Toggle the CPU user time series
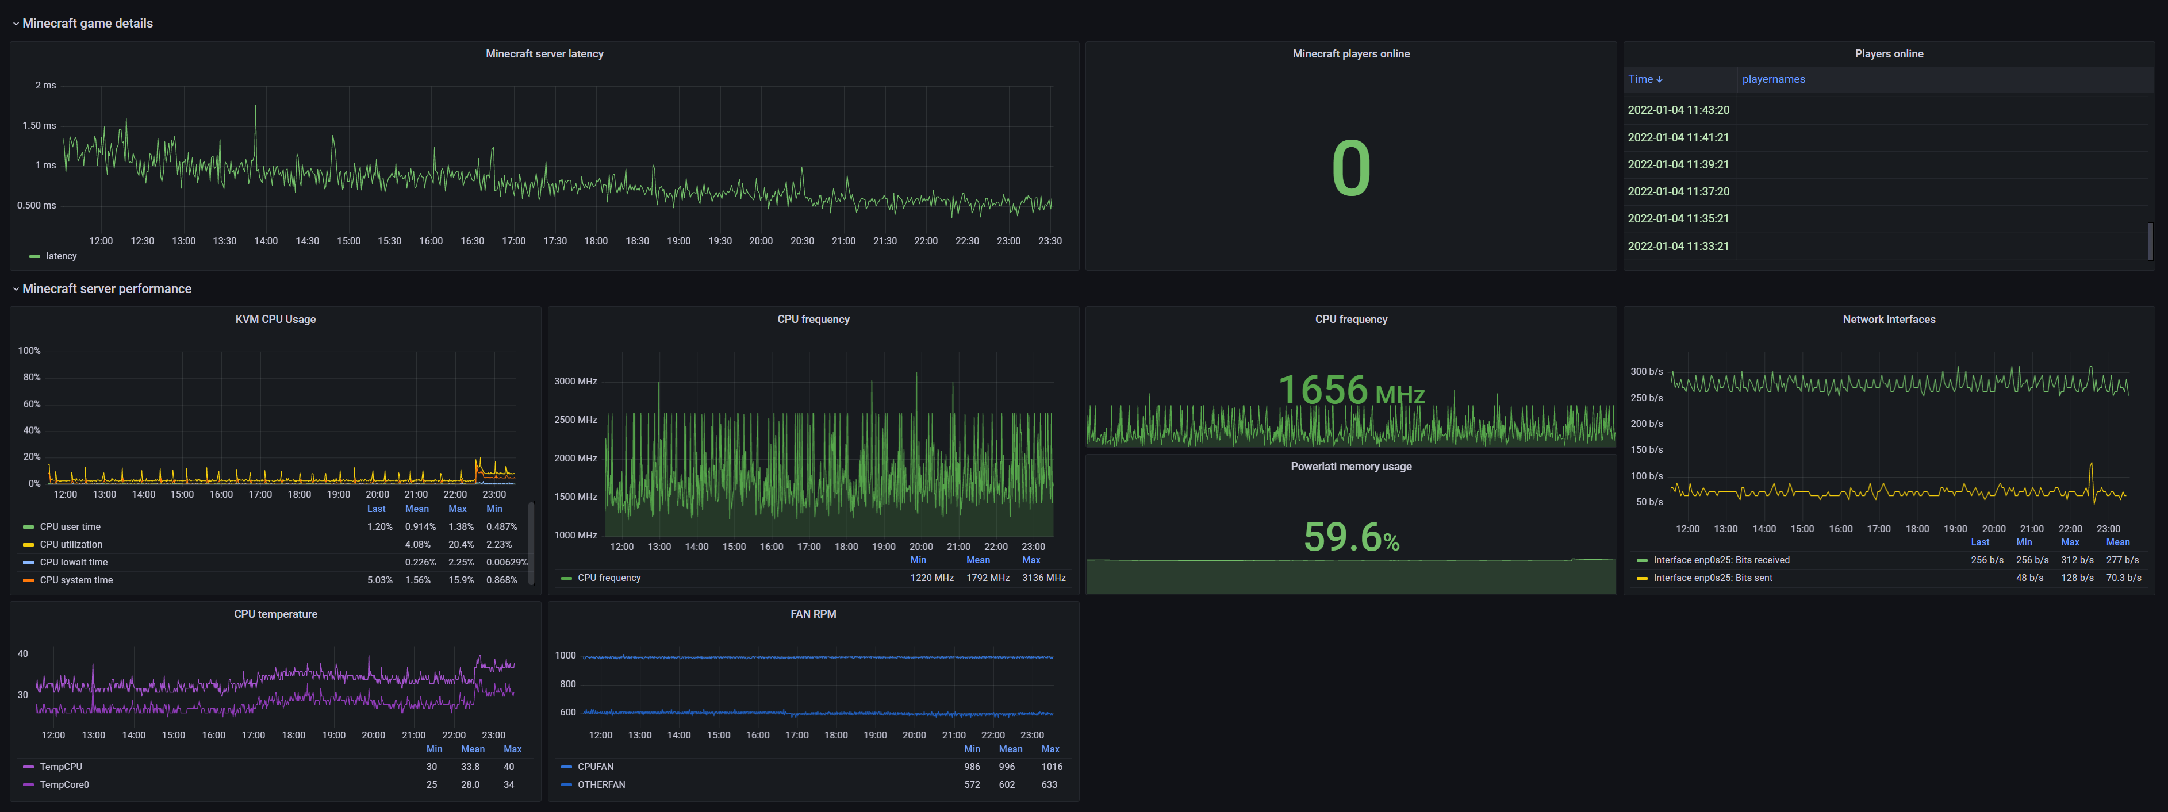Screen dimensions: 2168x812 point(70,527)
